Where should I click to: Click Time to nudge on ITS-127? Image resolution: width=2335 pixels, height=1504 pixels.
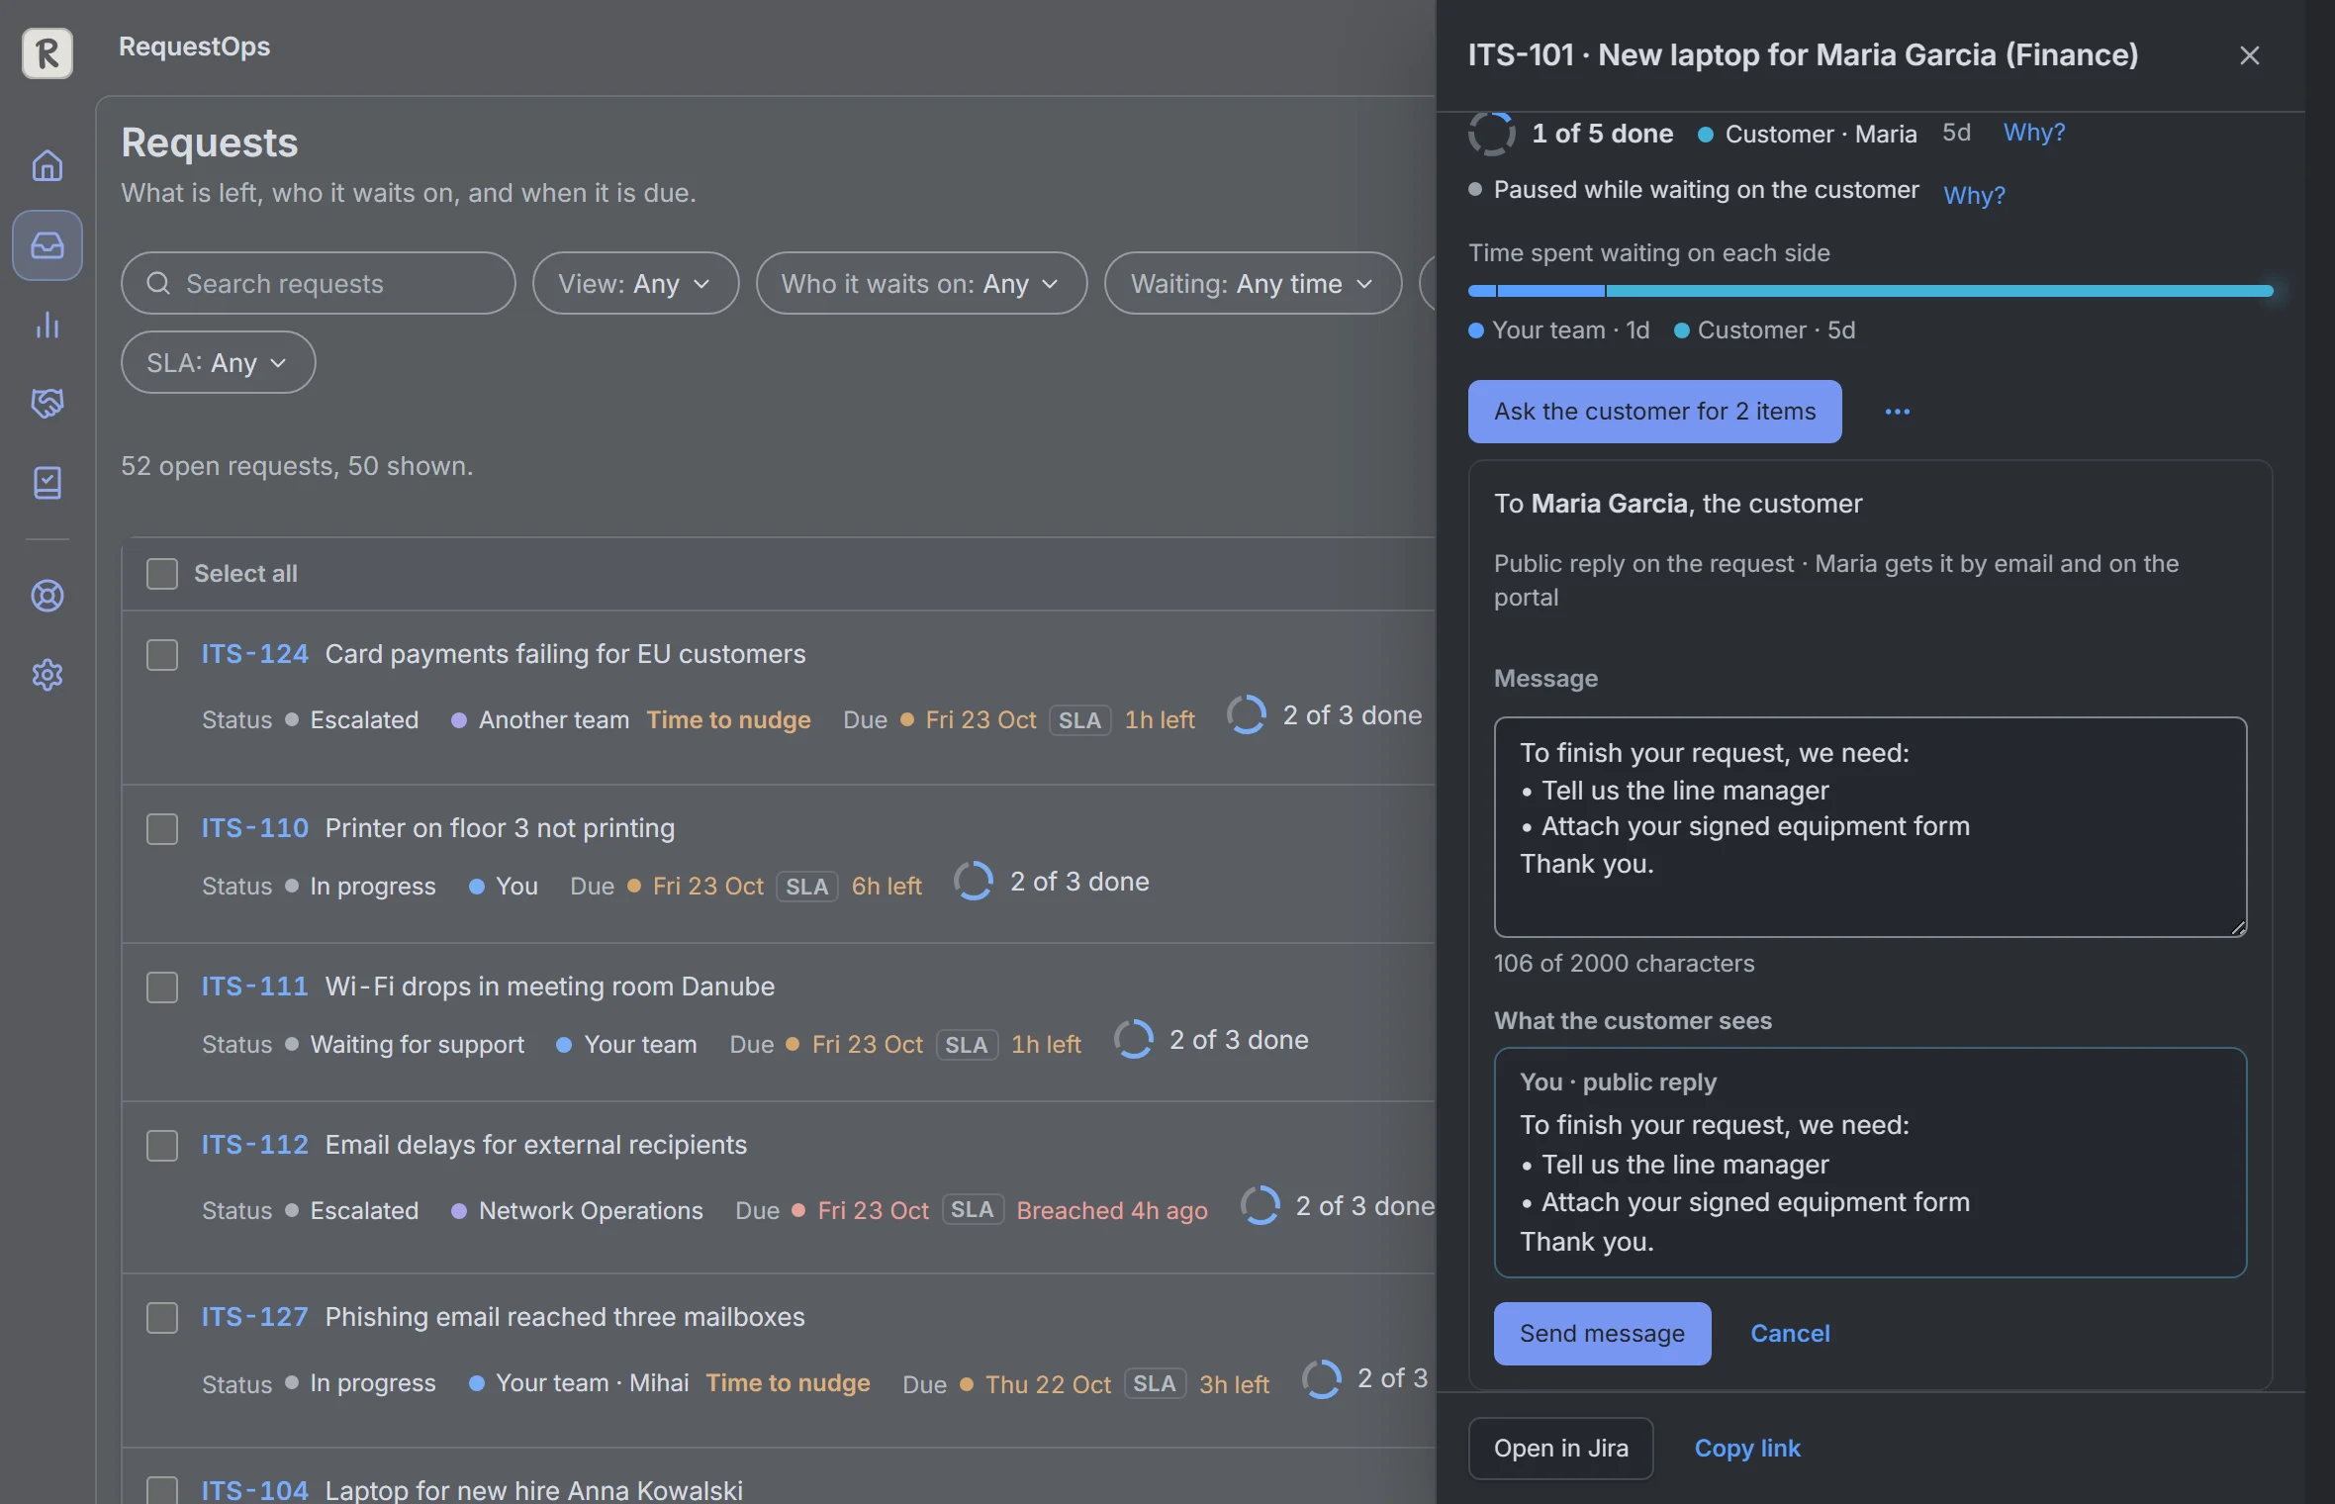788,1383
